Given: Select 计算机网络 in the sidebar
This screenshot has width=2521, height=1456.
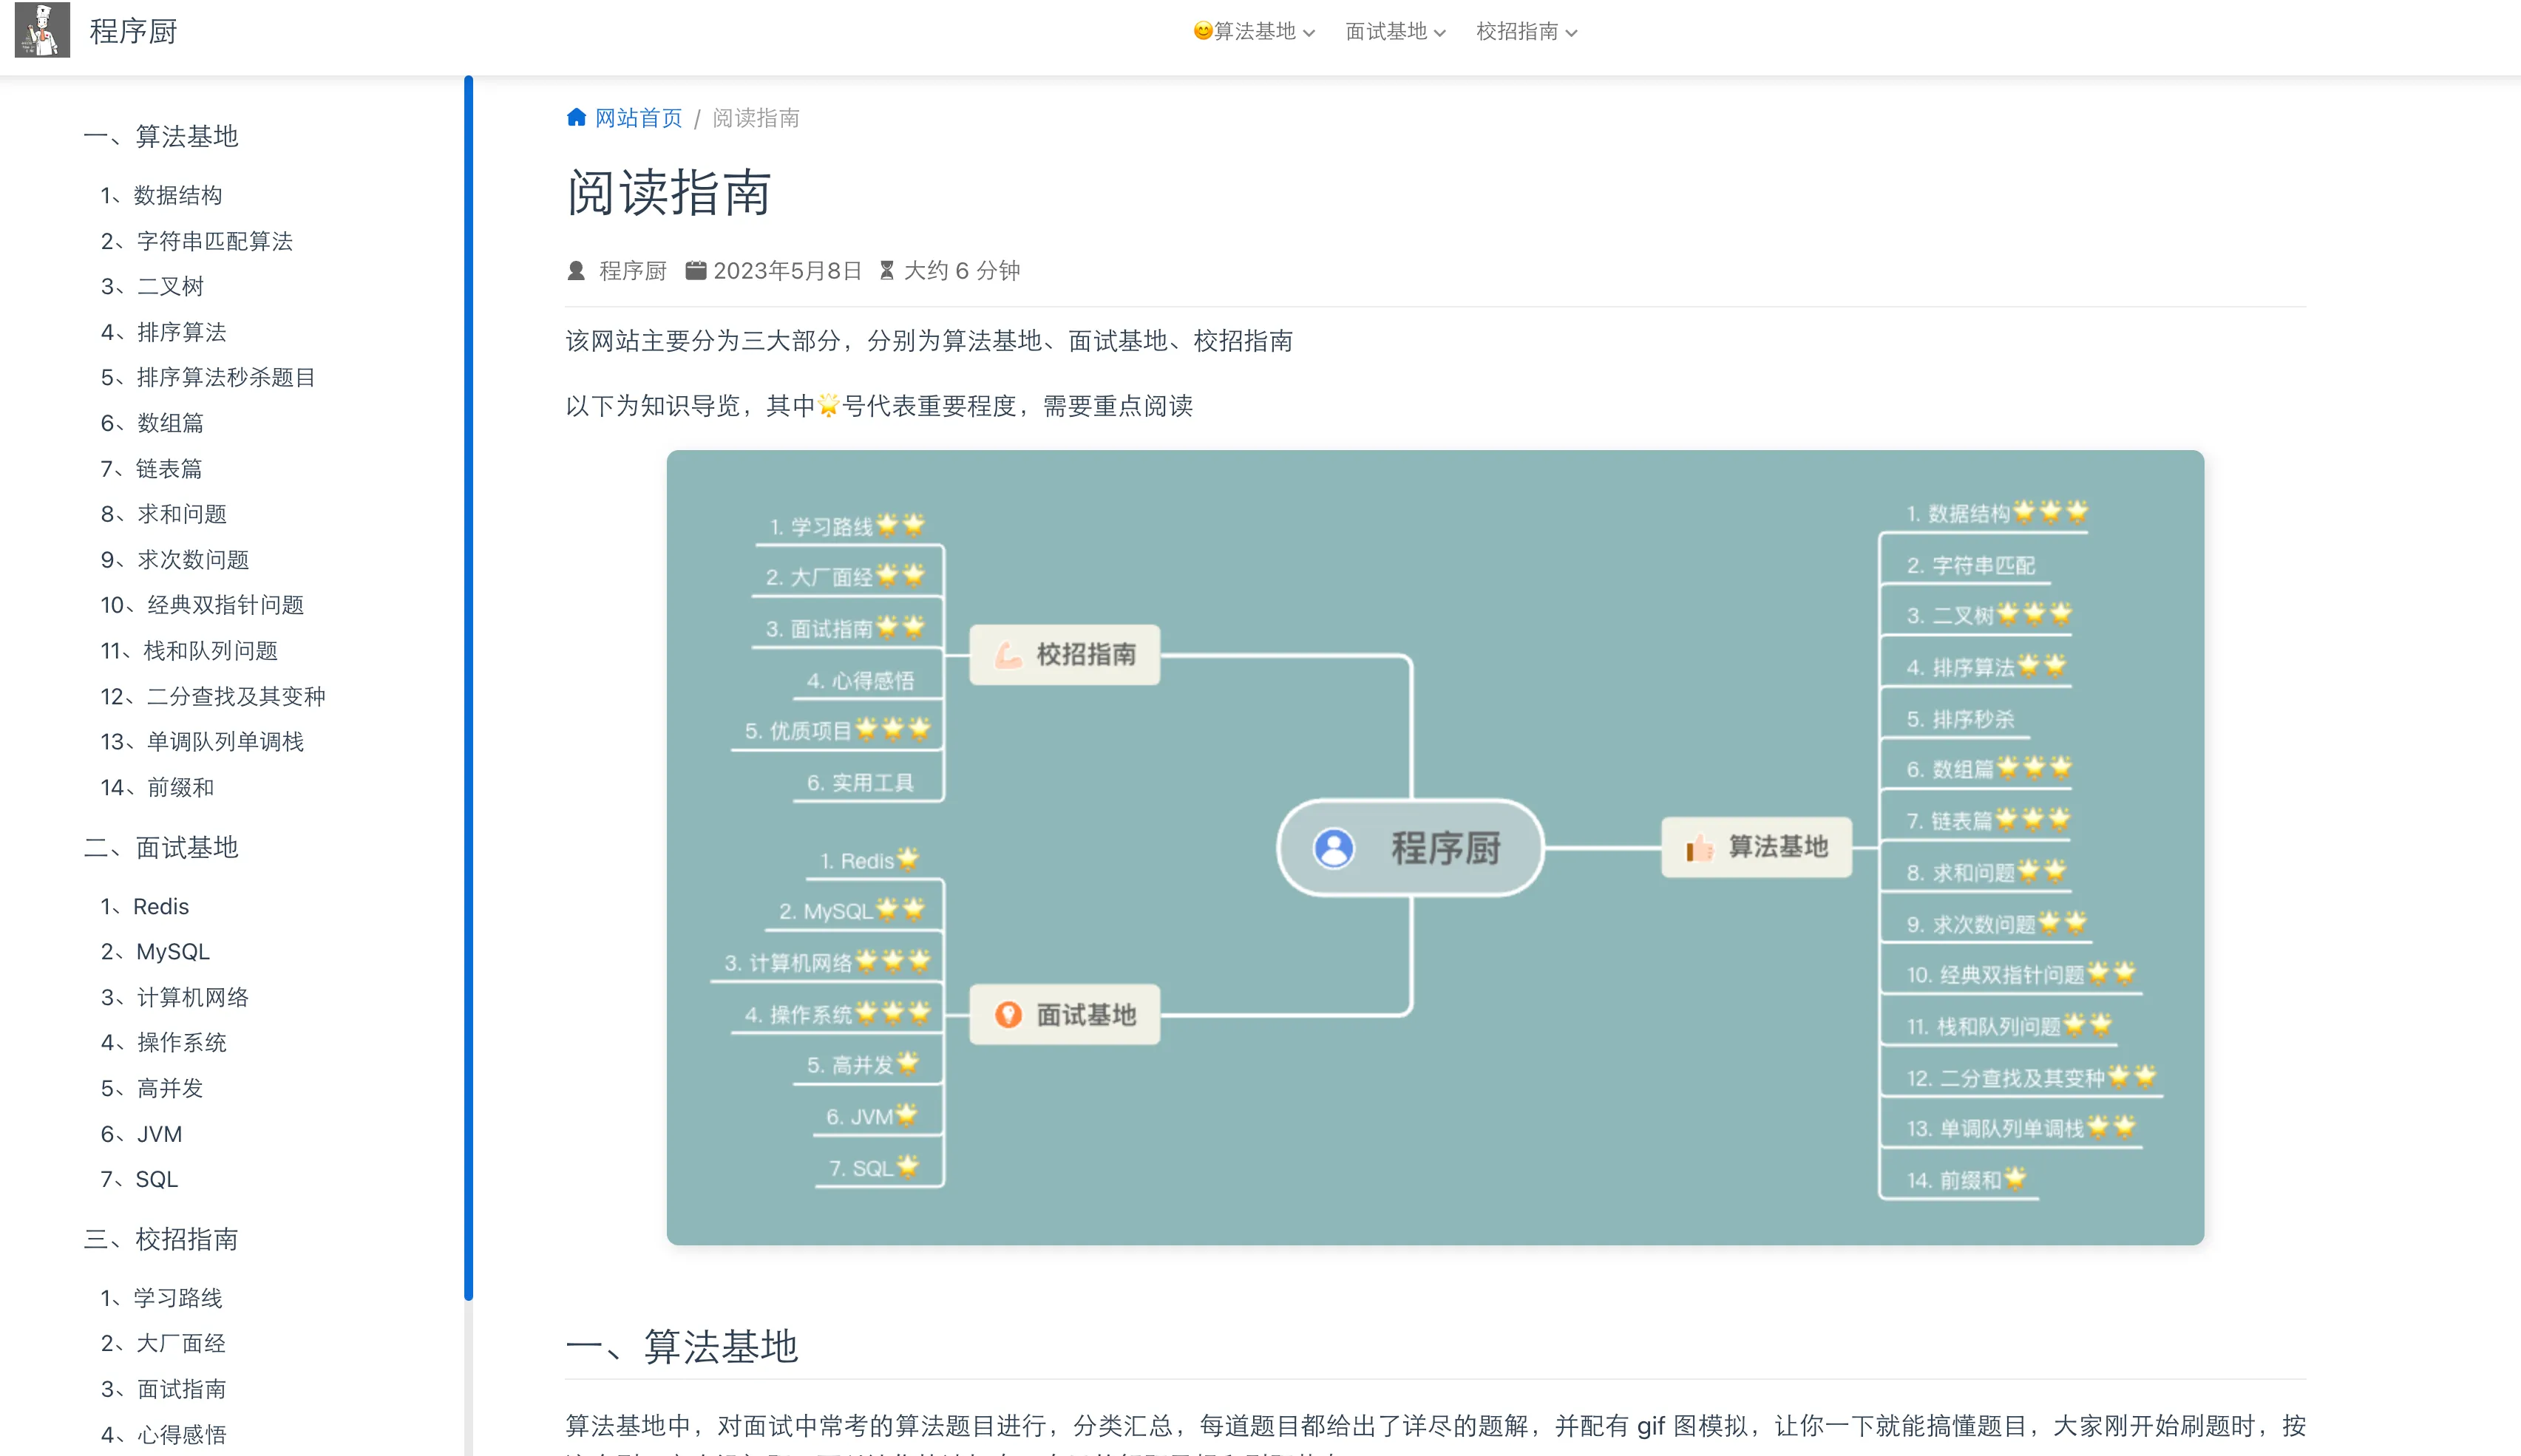Looking at the screenshot, I should pos(175,997).
